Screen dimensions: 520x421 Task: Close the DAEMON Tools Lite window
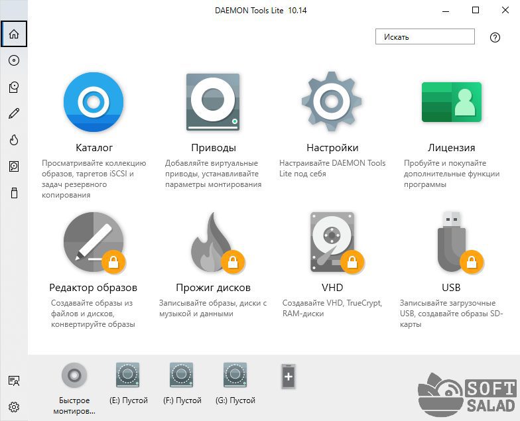coord(505,11)
